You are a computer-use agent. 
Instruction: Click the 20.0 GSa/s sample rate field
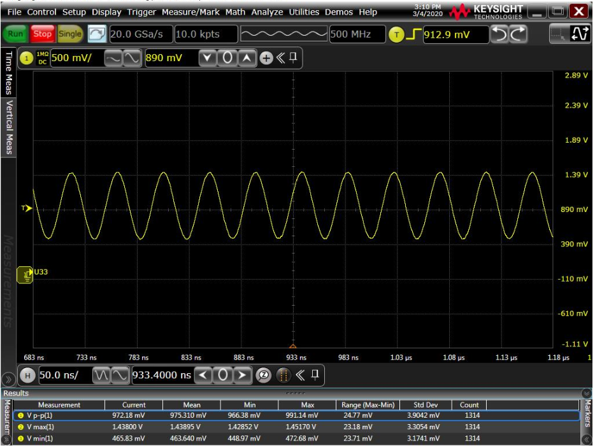[141, 34]
